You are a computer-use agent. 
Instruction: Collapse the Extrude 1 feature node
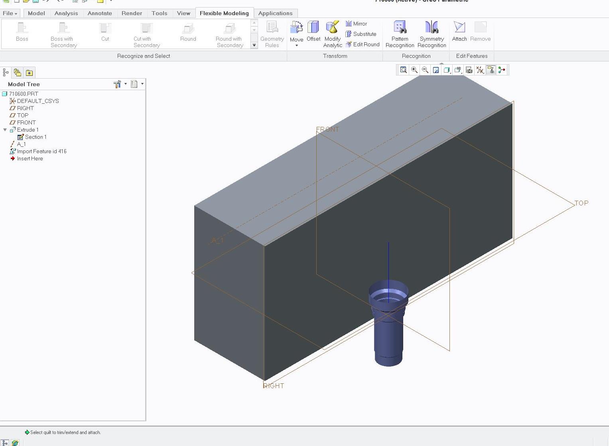5,130
